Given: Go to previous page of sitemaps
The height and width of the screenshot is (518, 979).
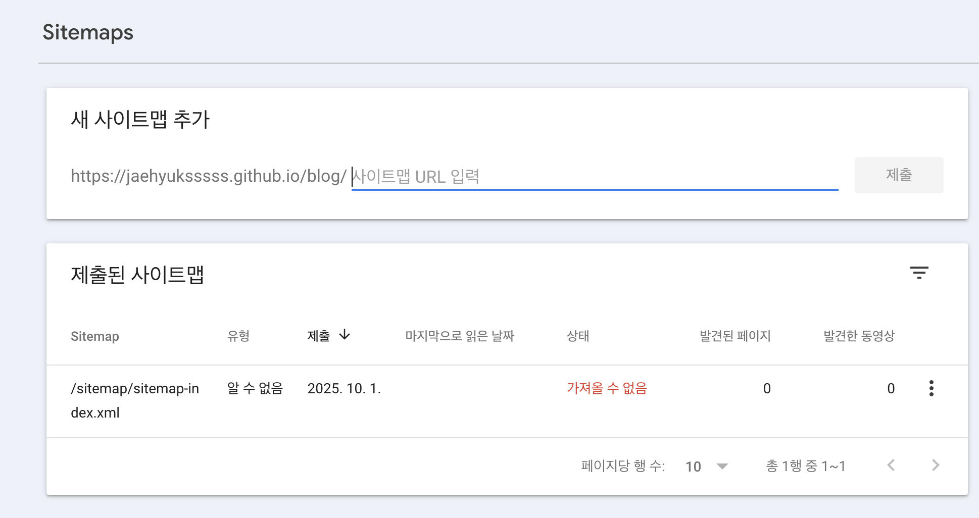Looking at the screenshot, I should (891, 465).
